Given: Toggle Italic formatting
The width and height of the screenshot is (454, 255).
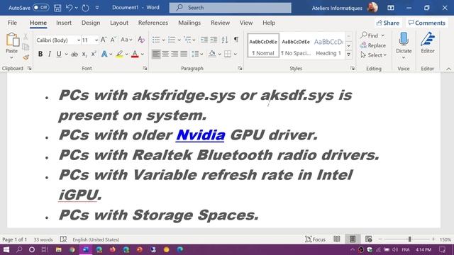Looking at the screenshot, I should click(x=50, y=54).
